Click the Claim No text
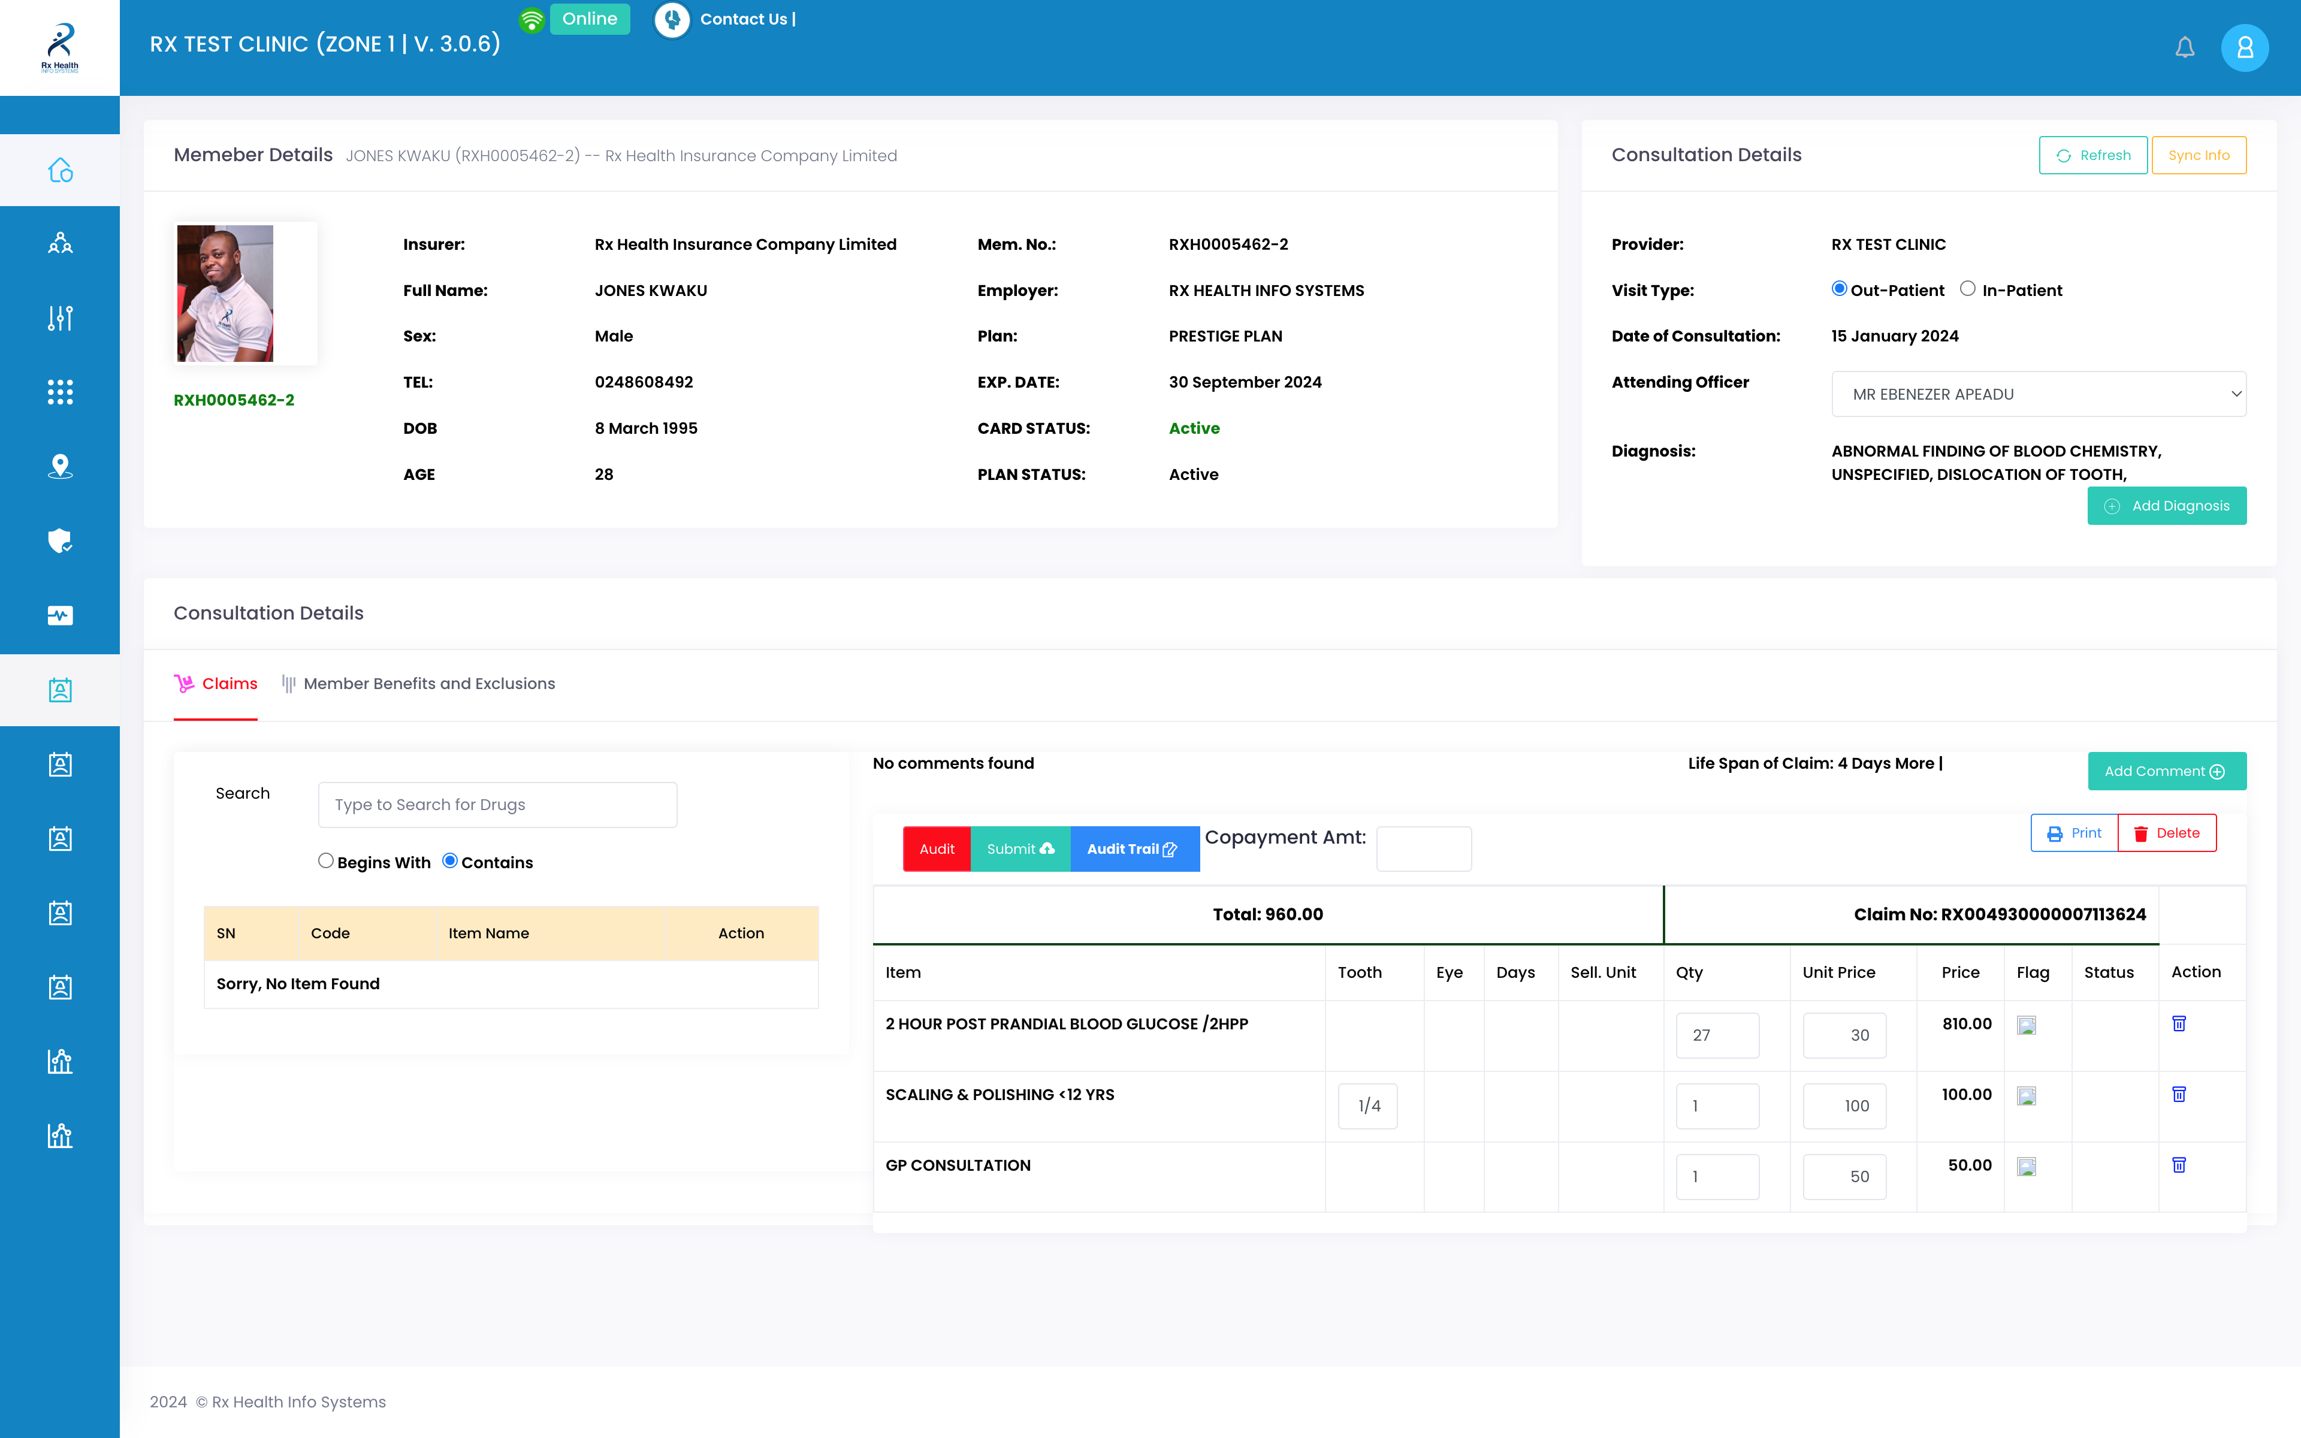This screenshot has height=1438, width=2301. (2000, 914)
